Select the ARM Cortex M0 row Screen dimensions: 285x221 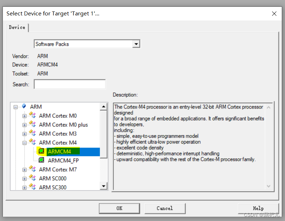point(58,116)
